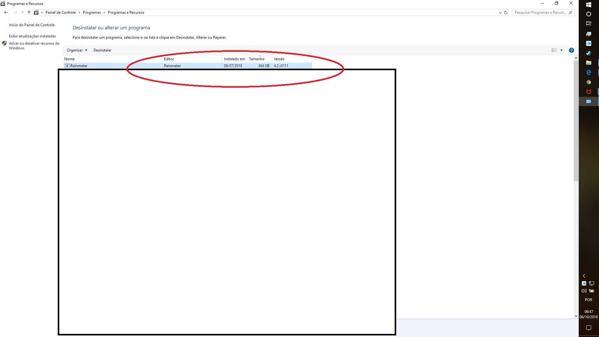Open Ativar ou desativar recursos do Windows
599x337 pixels.
point(34,46)
